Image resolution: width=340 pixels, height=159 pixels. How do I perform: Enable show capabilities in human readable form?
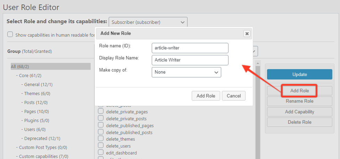coord(10,35)
